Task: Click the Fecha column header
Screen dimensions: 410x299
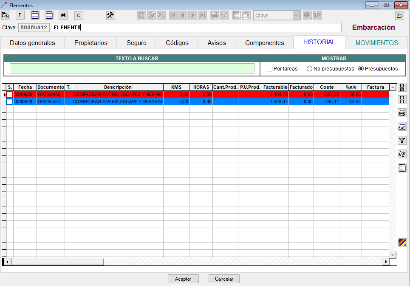Action: tap(25, 87)
